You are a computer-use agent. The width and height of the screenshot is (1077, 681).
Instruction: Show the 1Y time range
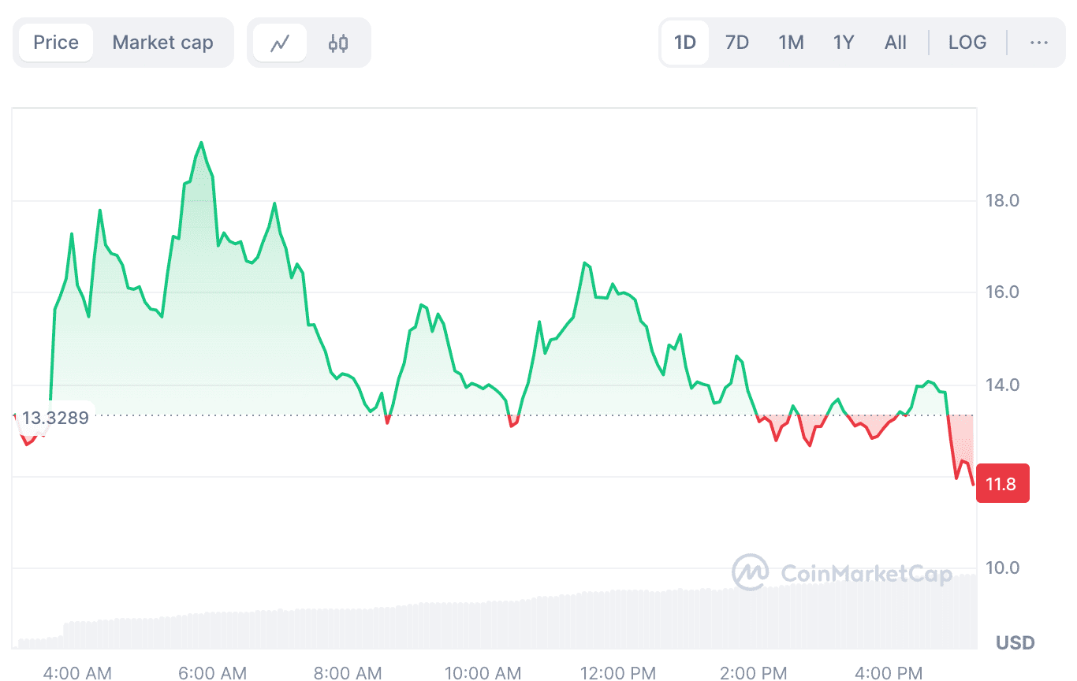[x=844, y=43]
